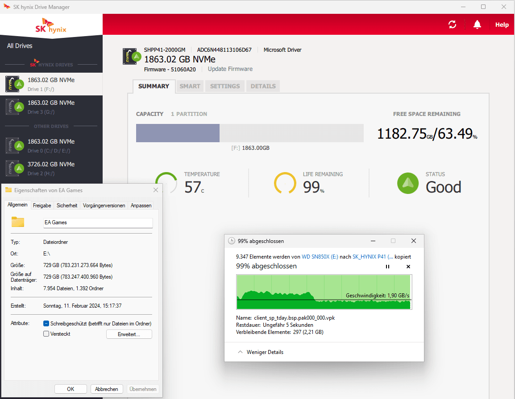Image resolution: width=515 pixels, height=399 pixels.
Task: Click the refresh icon in red header
Action: pyautogui.click(x=452, y=25)
